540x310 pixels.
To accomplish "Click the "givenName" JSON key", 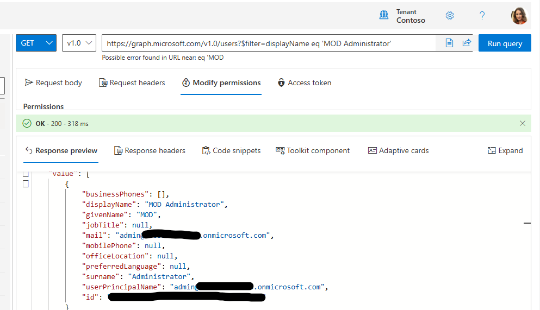I will (105, 215).
